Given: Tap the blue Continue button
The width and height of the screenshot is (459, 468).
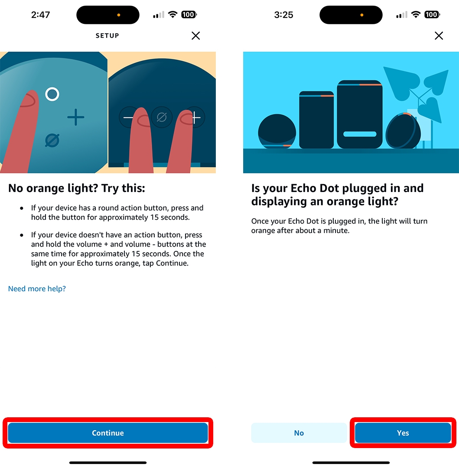Looking at the screenshot, I should pos(108,433).
